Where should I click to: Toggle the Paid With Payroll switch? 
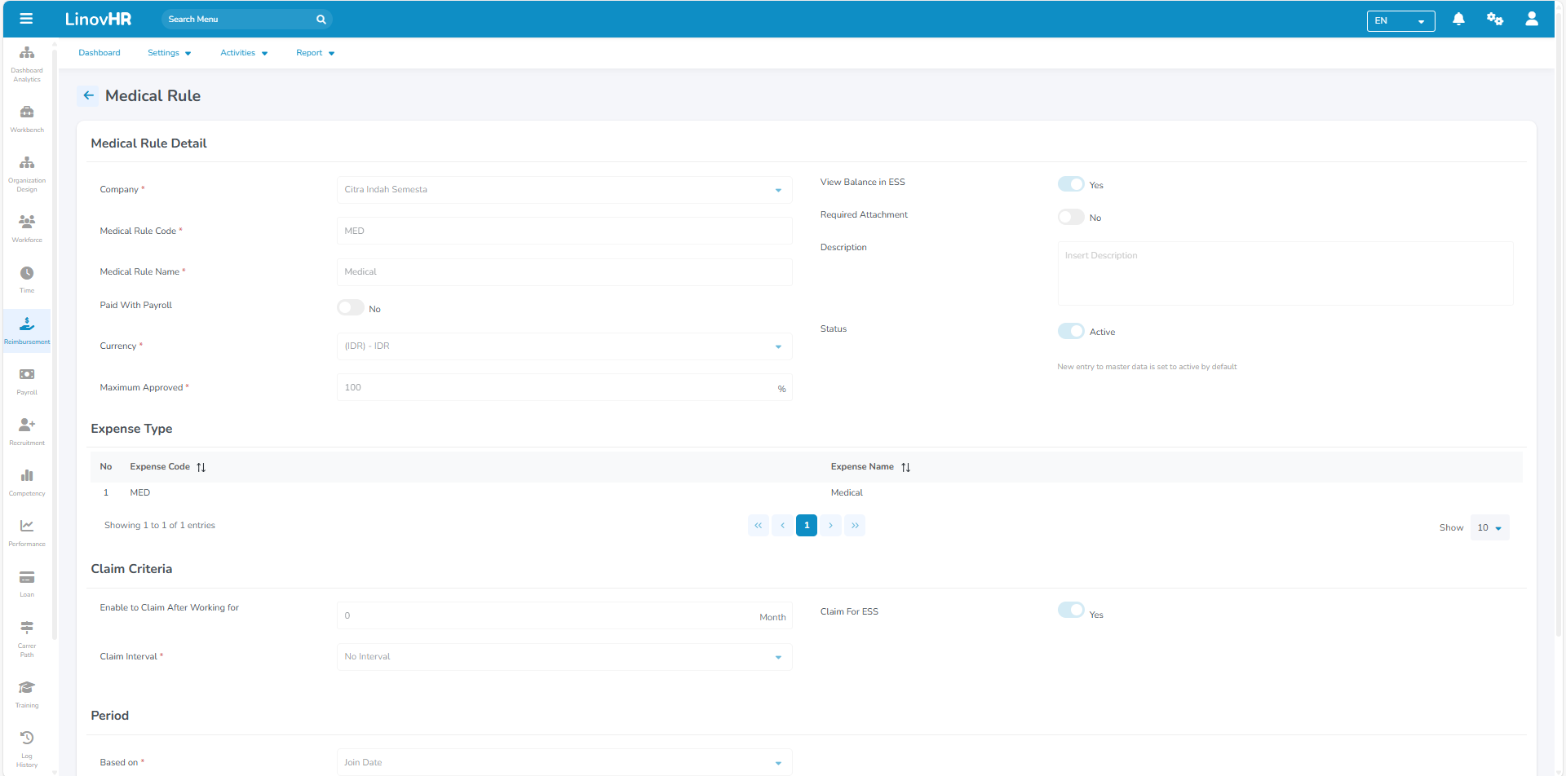point(351,308)
